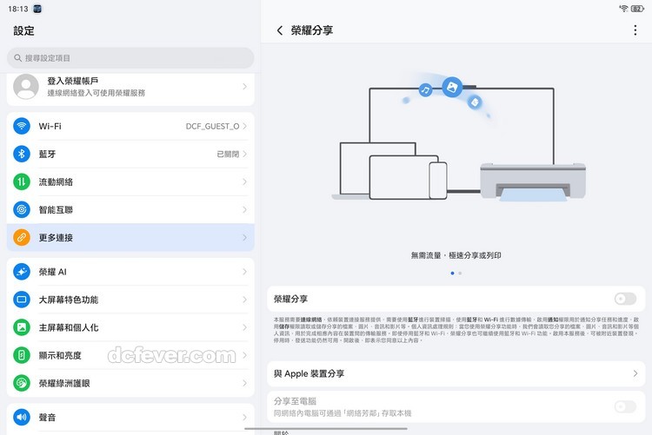Tap the DCF_GUEST_O network name
This screenshot has width=652, height=435.
point(212,126)
